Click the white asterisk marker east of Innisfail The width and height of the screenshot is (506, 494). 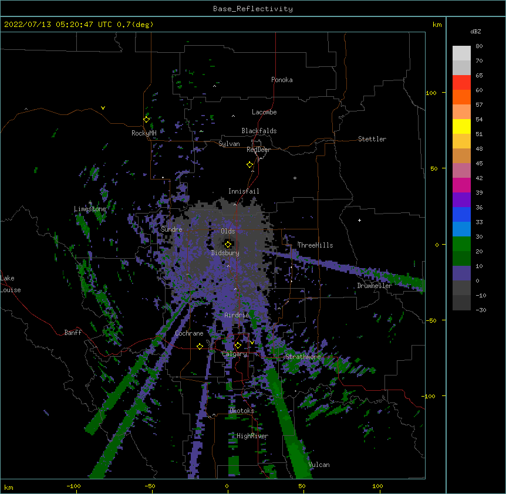point(295,178)
